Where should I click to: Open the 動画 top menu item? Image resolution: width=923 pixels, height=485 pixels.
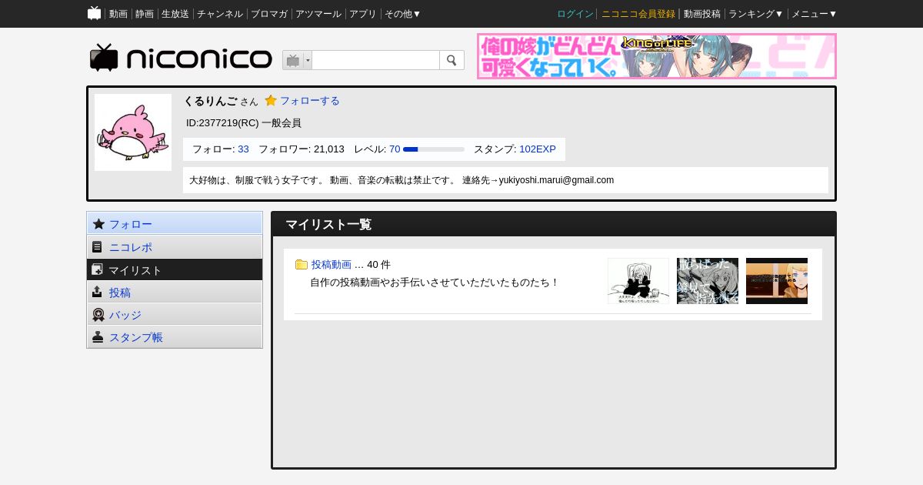pos(118,14)
